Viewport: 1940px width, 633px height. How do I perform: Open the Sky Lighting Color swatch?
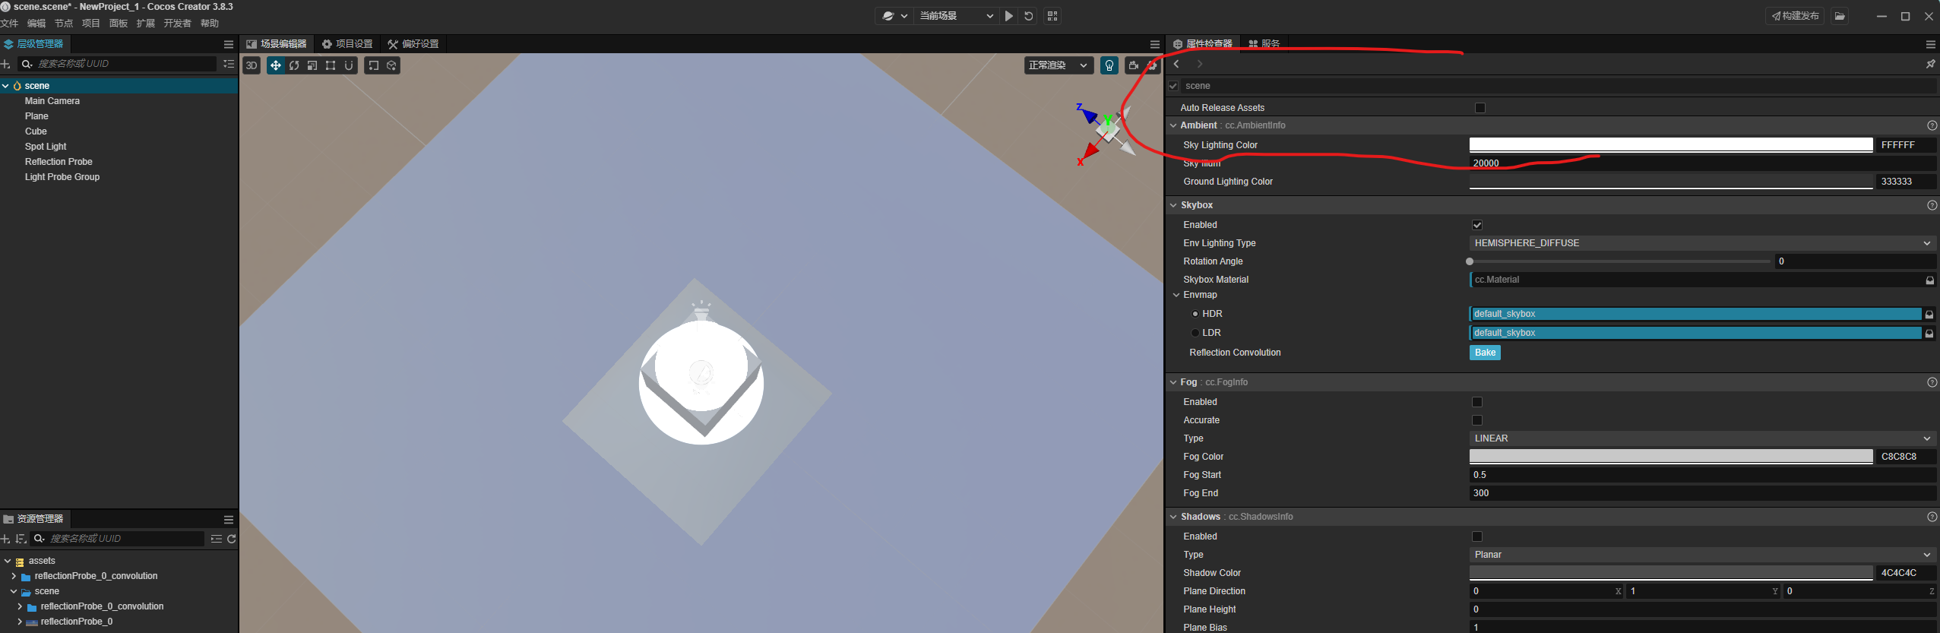click(x=1671, y=144)
